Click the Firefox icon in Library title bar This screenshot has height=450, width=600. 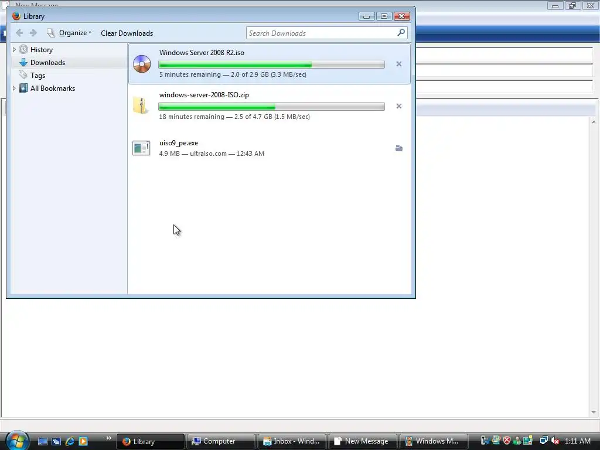16,16
